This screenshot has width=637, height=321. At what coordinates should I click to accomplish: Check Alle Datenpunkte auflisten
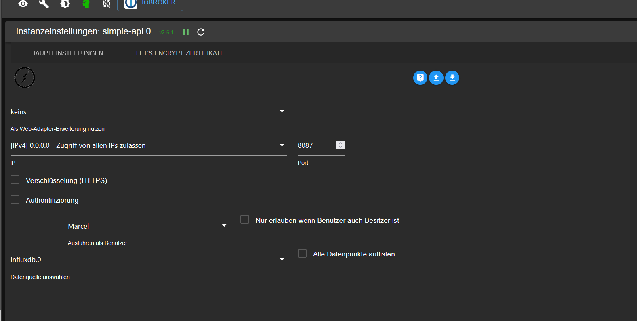[x=302, y=253]
